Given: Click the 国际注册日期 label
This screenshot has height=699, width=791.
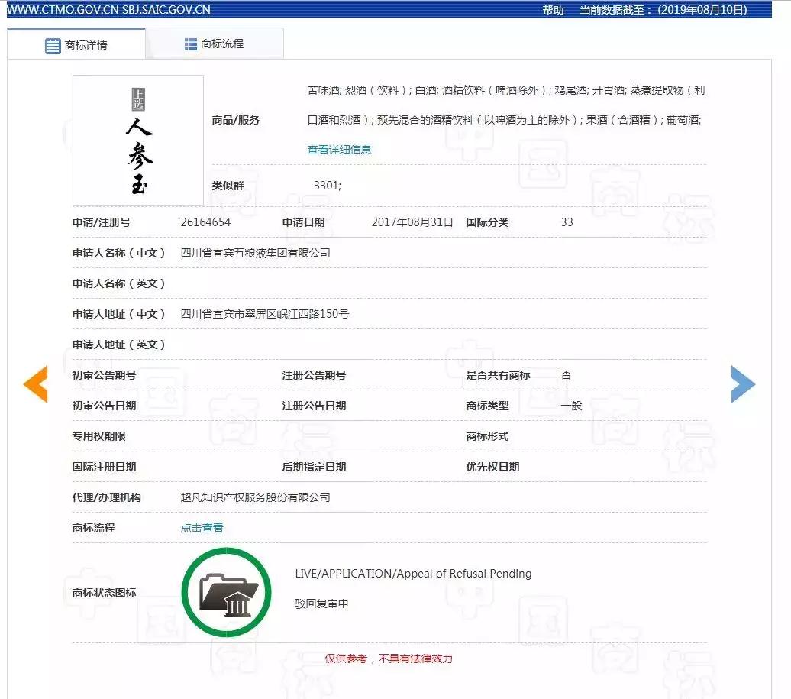Looking at the screenshot, I should coord(104,467).
